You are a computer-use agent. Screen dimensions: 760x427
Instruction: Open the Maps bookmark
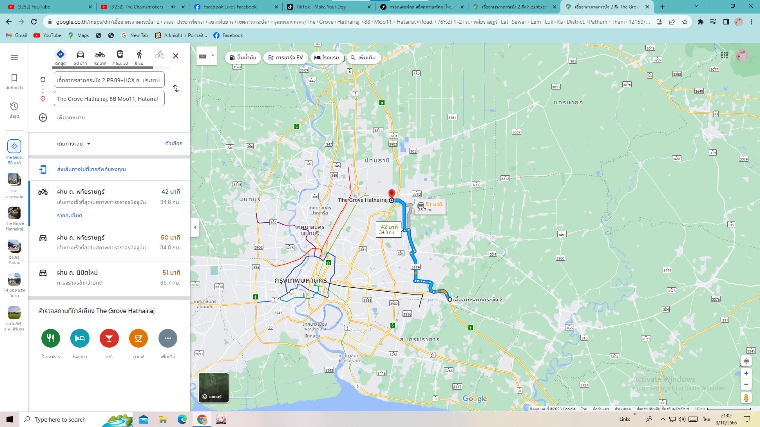(79, 35)
